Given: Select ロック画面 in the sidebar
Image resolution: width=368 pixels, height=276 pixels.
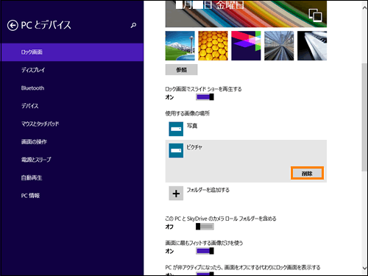Looking at the screenshot, I should coord(72,52).
